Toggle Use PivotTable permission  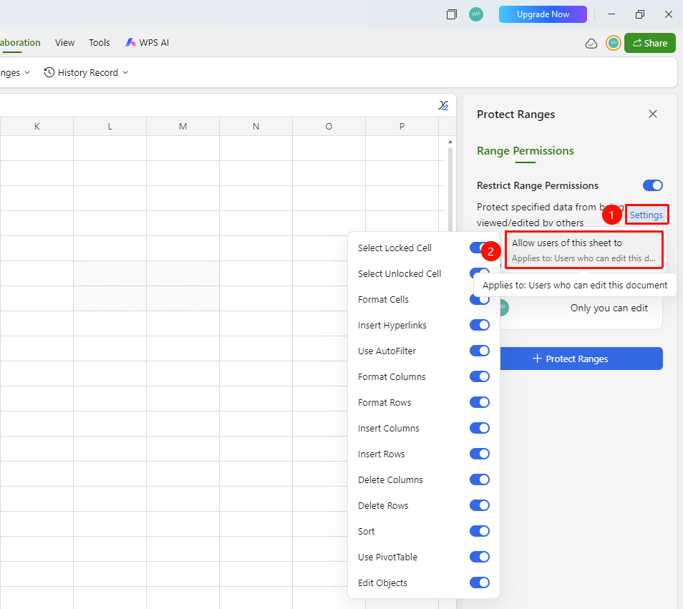480,557
